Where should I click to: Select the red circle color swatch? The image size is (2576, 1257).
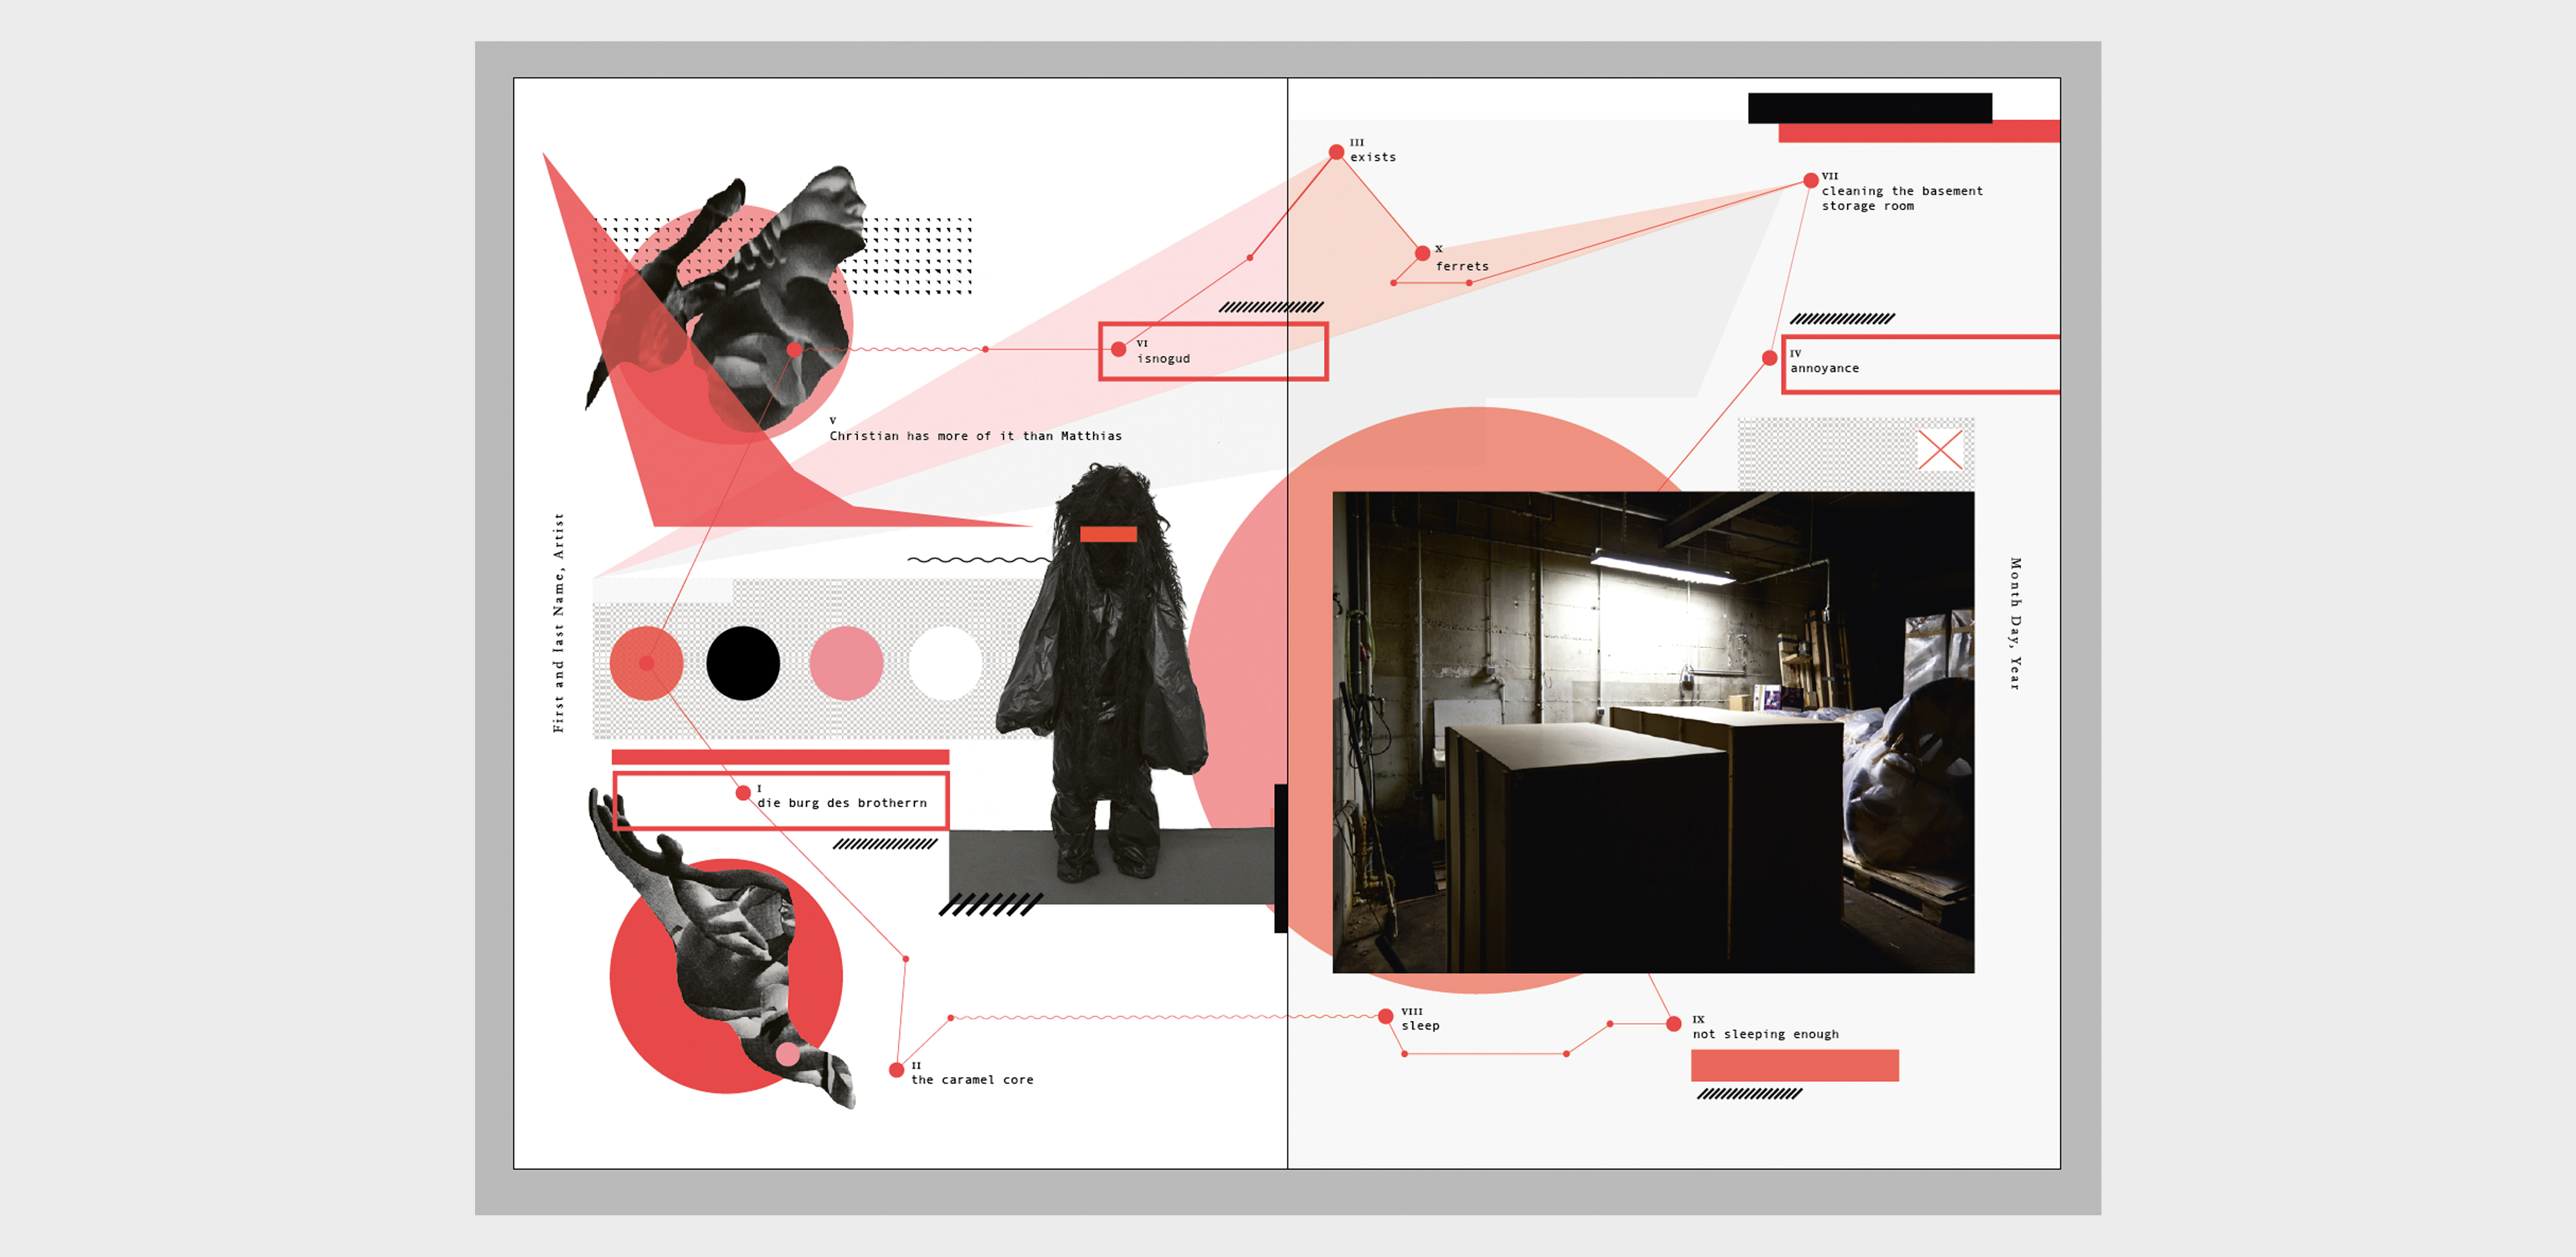click(646, 663)
